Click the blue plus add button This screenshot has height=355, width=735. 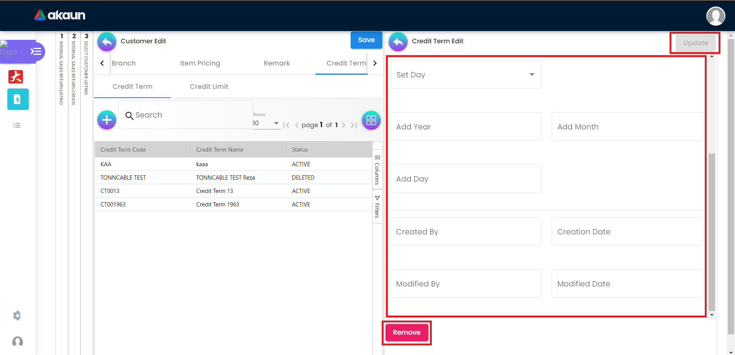point(107,120)
